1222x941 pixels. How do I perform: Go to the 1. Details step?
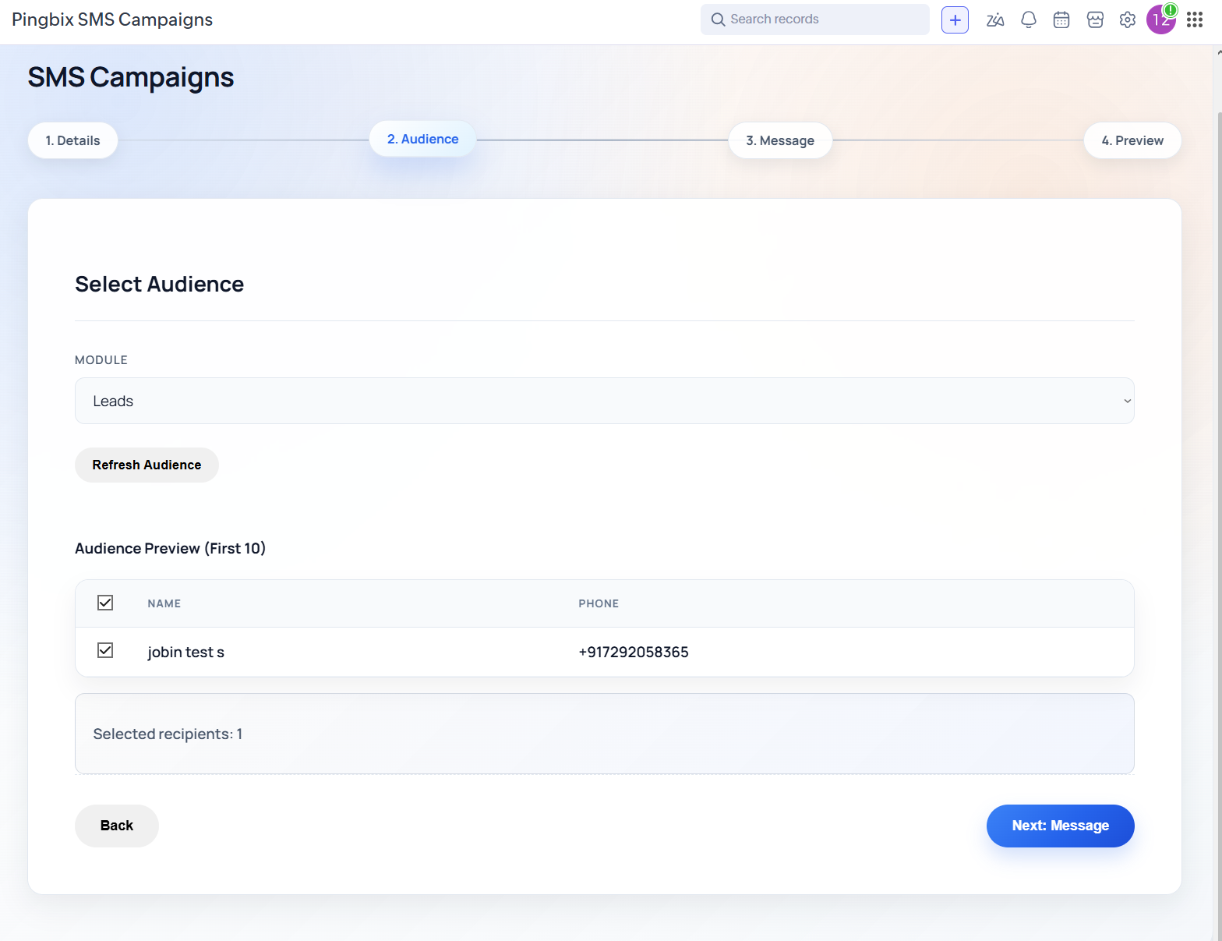coord(73,140)
